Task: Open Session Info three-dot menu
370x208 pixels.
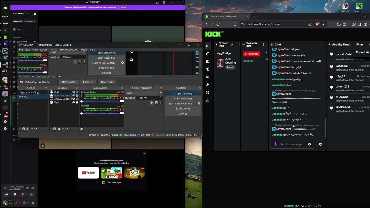Action: [x=263, y=44]
